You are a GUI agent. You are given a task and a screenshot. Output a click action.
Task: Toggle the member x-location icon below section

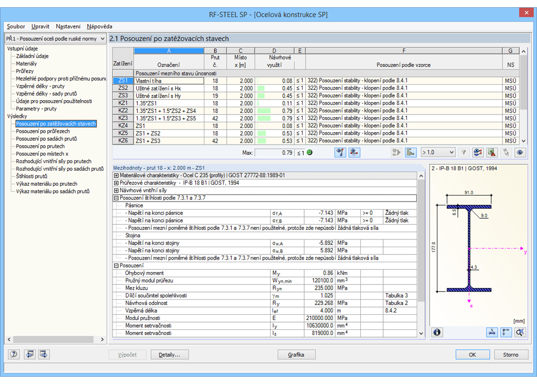(492, 332)
